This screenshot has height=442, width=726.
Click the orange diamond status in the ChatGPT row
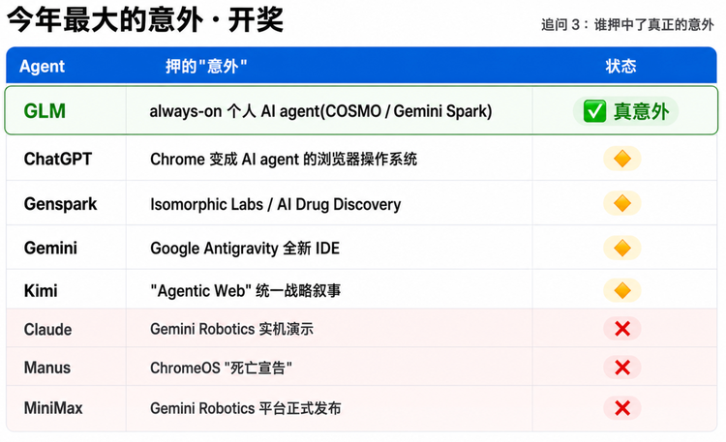(622, 159)
